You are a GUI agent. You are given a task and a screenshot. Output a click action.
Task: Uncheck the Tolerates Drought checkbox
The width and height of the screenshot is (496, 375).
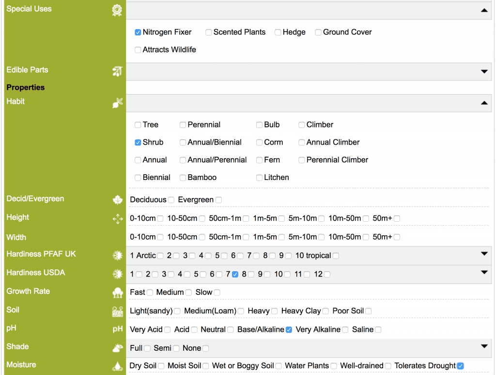(460, 366)
